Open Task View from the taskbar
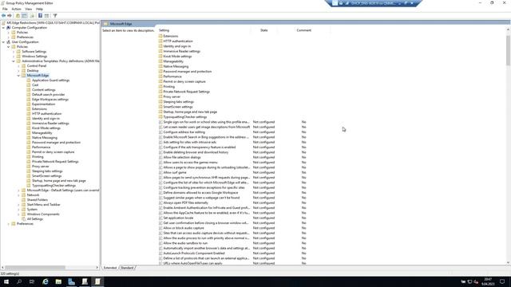Image resolution: width=511 pixels, height=287 pixels. pyautogui.click(x=32, y=281)
